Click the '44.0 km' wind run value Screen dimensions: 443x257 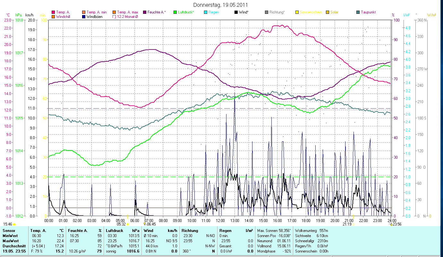pyautogui.click(x=152, y=246)
